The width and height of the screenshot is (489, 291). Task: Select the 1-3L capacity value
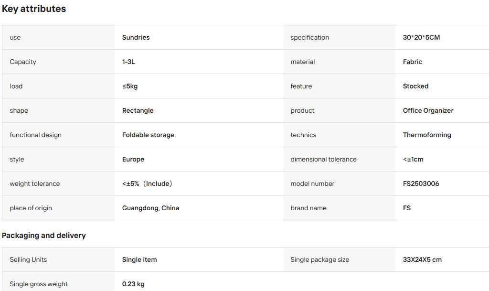pos(128,62)
